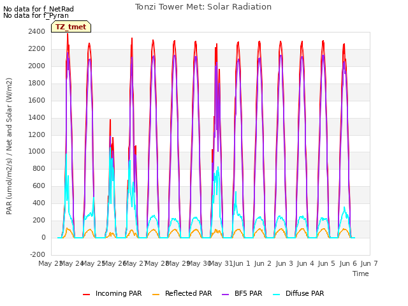Click the Jun 4 x-axis tick label
The width and height of the screenshot is (408, 306).
tap(305, 263)
